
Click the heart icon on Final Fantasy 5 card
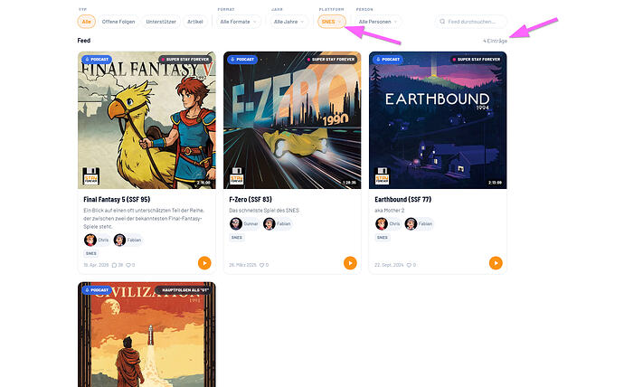coord(128,265)
